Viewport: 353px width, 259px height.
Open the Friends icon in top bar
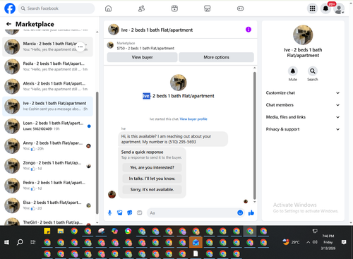pos(141,8)
